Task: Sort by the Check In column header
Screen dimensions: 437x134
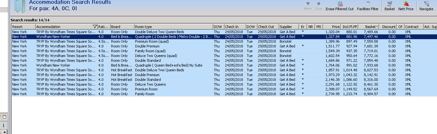Action: (235, 27)
